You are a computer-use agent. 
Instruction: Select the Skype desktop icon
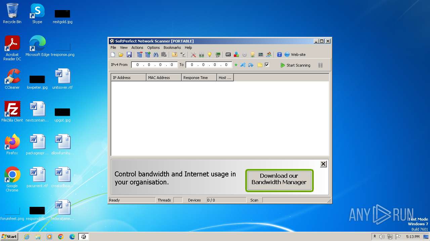[37, 13]
